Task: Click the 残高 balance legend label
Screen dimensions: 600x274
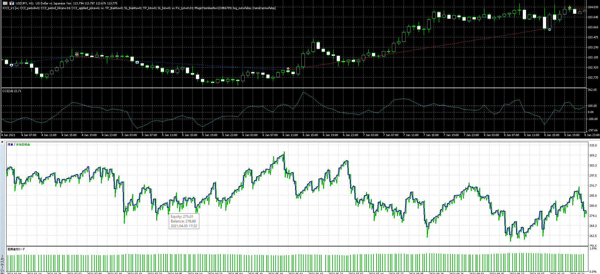Action: [x=10, y=145]
